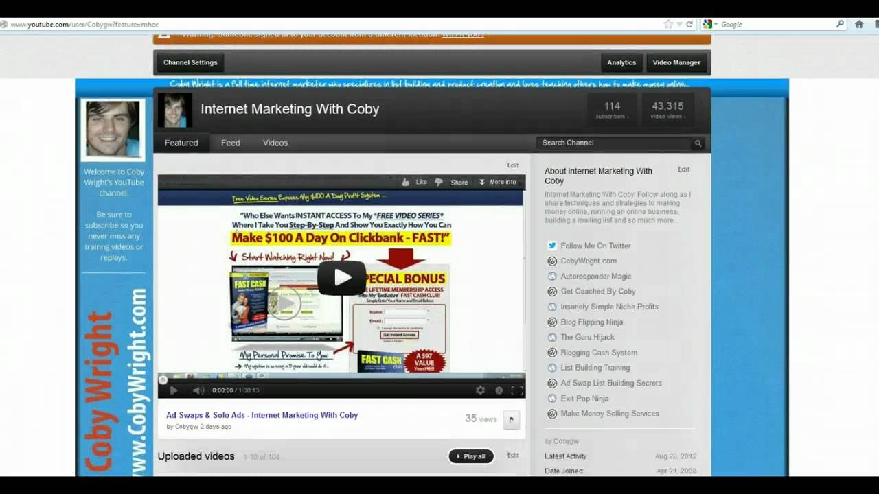Click the 43,315 video views counter
Screen dimensions: 879x494
[667, 110]
